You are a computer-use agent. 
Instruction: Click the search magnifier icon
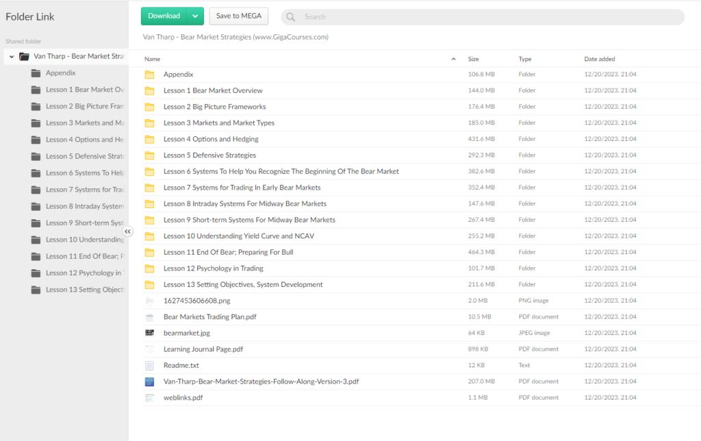pyautogui.click(x=291, y=16)
